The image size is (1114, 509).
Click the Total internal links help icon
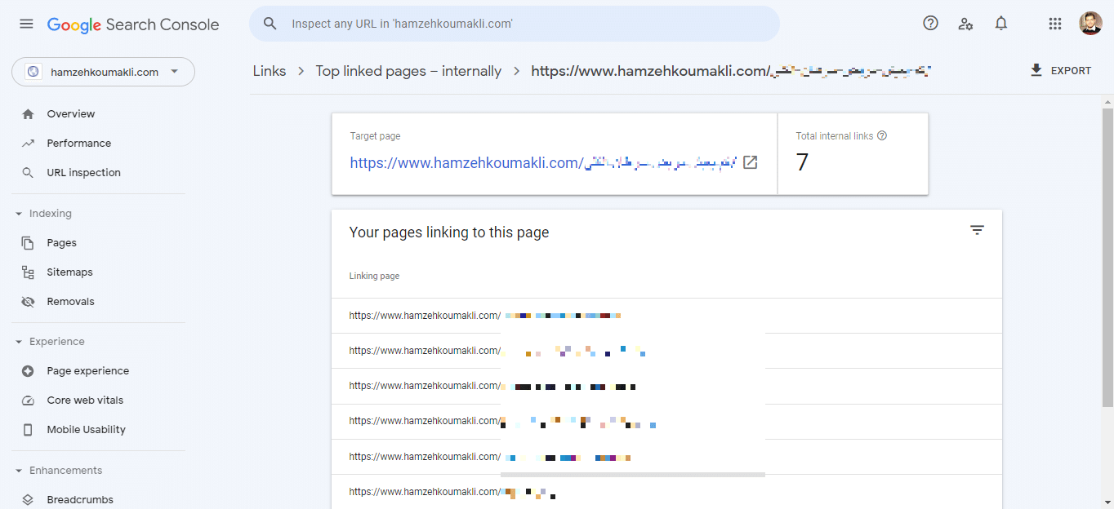[x=882, y=136]
